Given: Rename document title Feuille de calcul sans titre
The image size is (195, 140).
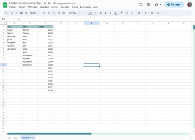Looking at the screenshot, I should pos(25,3).
